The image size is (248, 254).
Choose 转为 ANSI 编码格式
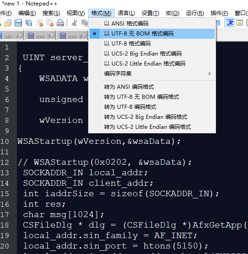tap(152, 87)
